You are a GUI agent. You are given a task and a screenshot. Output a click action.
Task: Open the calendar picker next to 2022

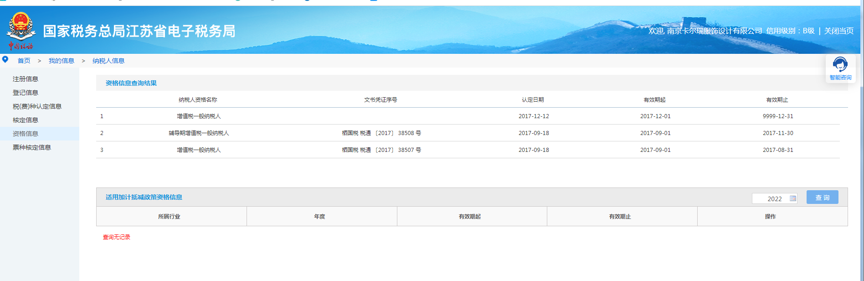pos(793,198)
